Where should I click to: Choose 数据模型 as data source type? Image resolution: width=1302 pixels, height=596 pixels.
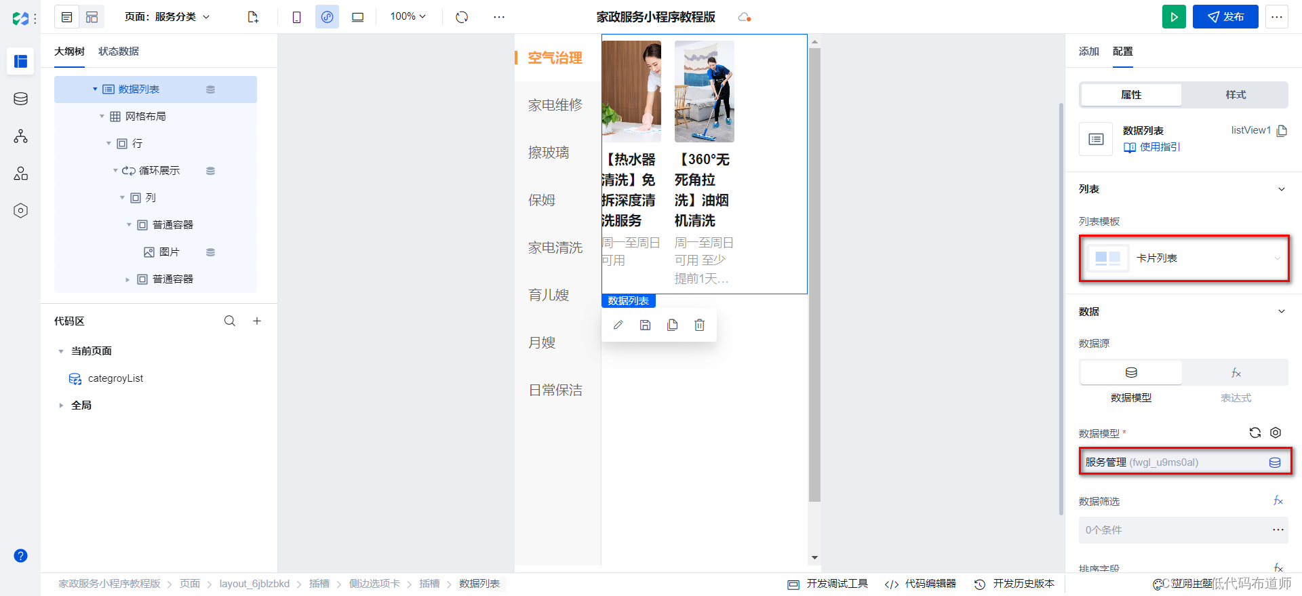pos(1131,373)
